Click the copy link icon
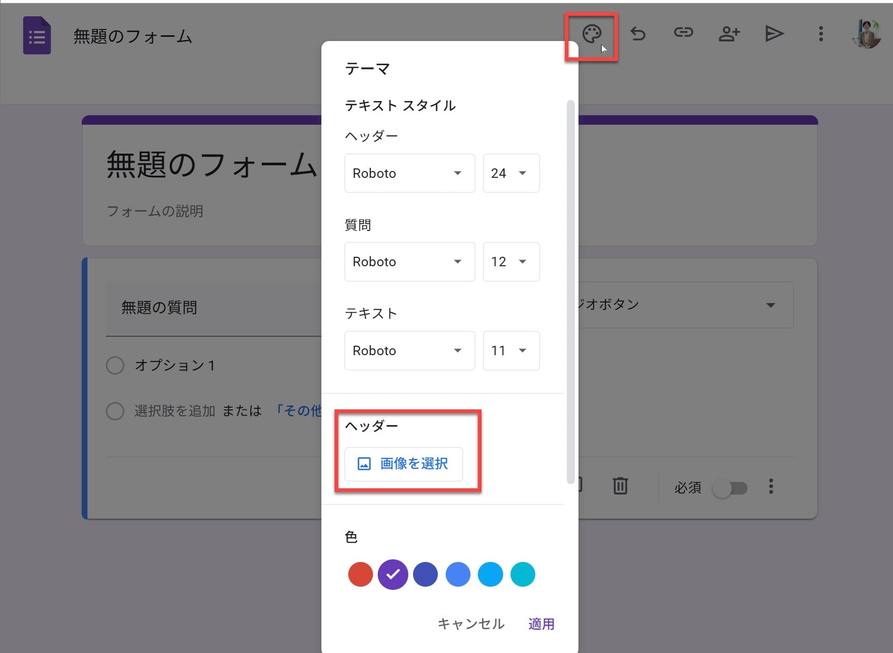This screenshot has width=893, height=653. 683,33
